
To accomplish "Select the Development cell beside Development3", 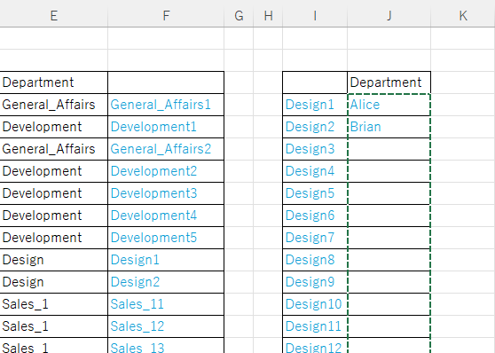I will click(x=53, y=193).
